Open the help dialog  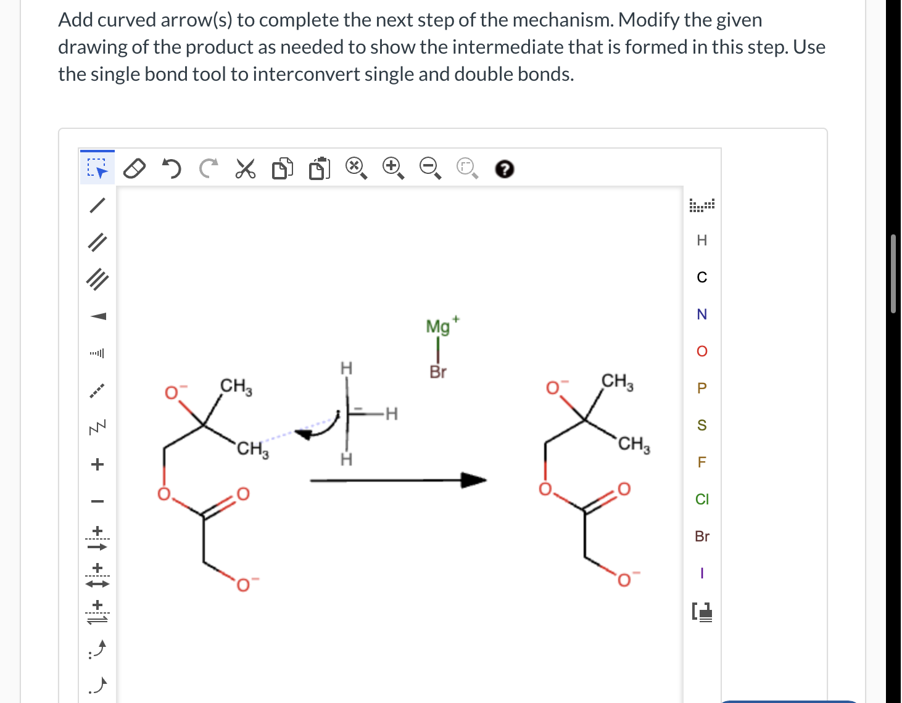[x=504, y=168]
